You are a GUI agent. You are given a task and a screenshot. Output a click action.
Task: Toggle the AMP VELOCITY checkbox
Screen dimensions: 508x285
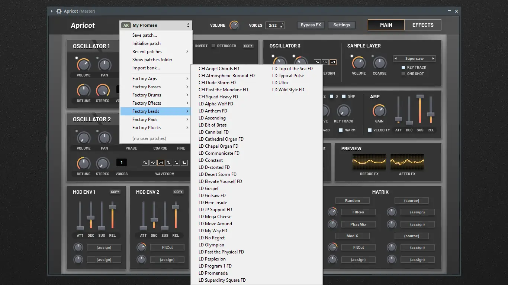(370, 130)
